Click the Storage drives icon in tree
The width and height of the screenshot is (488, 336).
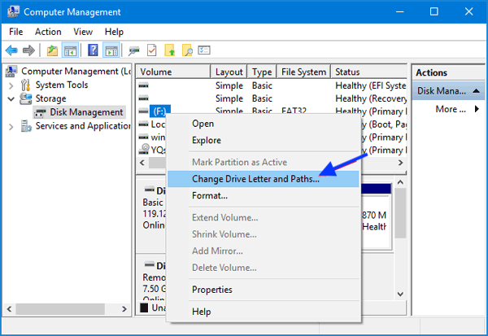click(x=25, y=98)
